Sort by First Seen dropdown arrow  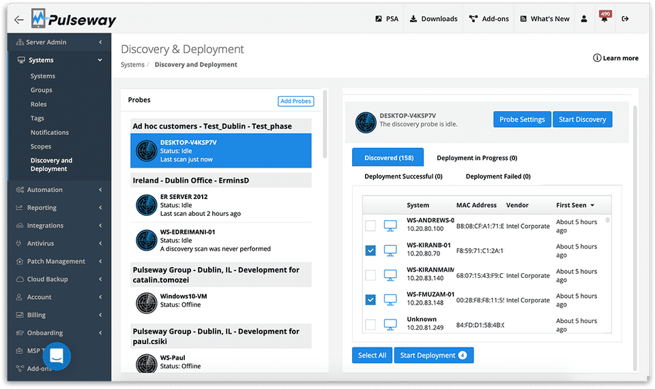(x=592, y=205)
